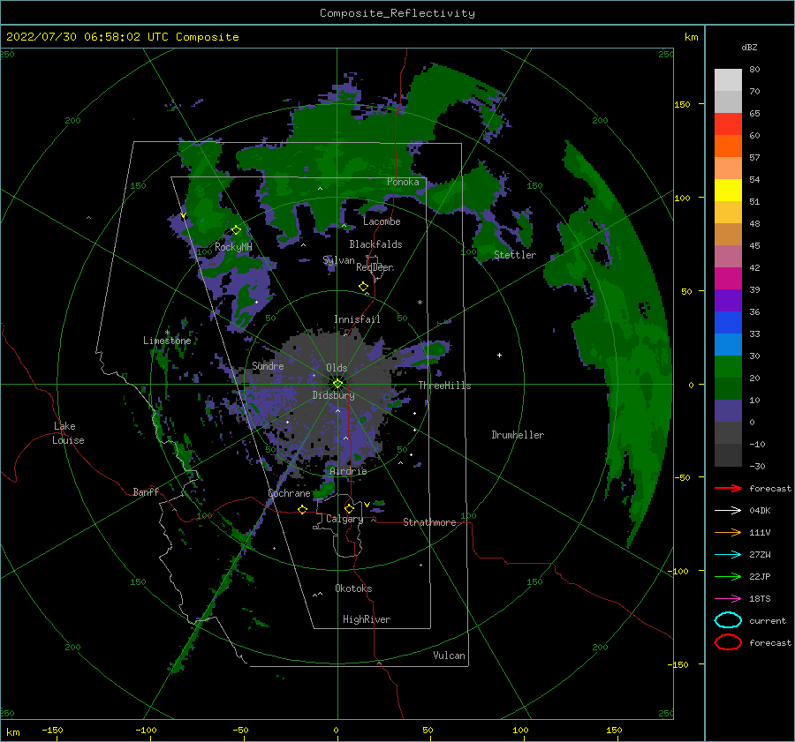Image resolution: width=795 pixels, height=742 pixels.
Task: Click the Strathmore city label
Action: (429, 522)
